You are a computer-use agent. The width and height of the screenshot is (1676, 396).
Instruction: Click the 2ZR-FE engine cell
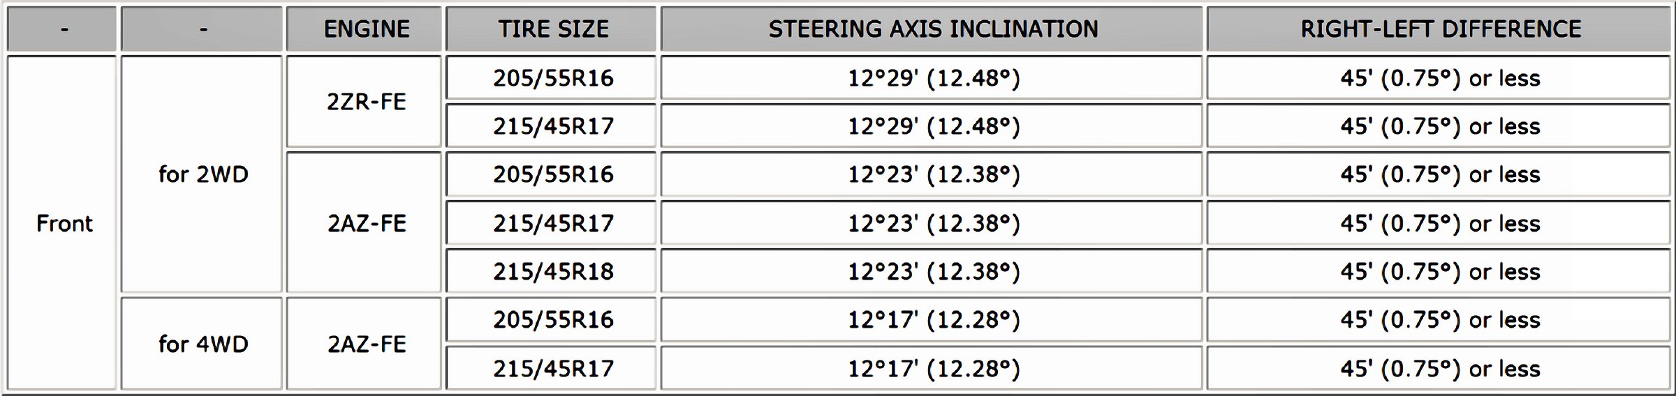(366, 102)
